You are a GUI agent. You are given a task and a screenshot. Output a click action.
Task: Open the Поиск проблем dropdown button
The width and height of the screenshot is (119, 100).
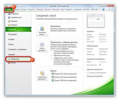pyautogui.click(x=42, y=47)
